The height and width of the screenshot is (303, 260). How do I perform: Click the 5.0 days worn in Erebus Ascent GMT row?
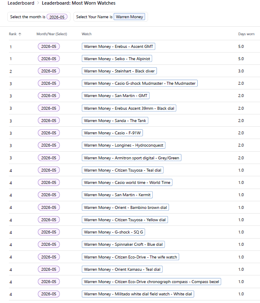click(241, 47)
